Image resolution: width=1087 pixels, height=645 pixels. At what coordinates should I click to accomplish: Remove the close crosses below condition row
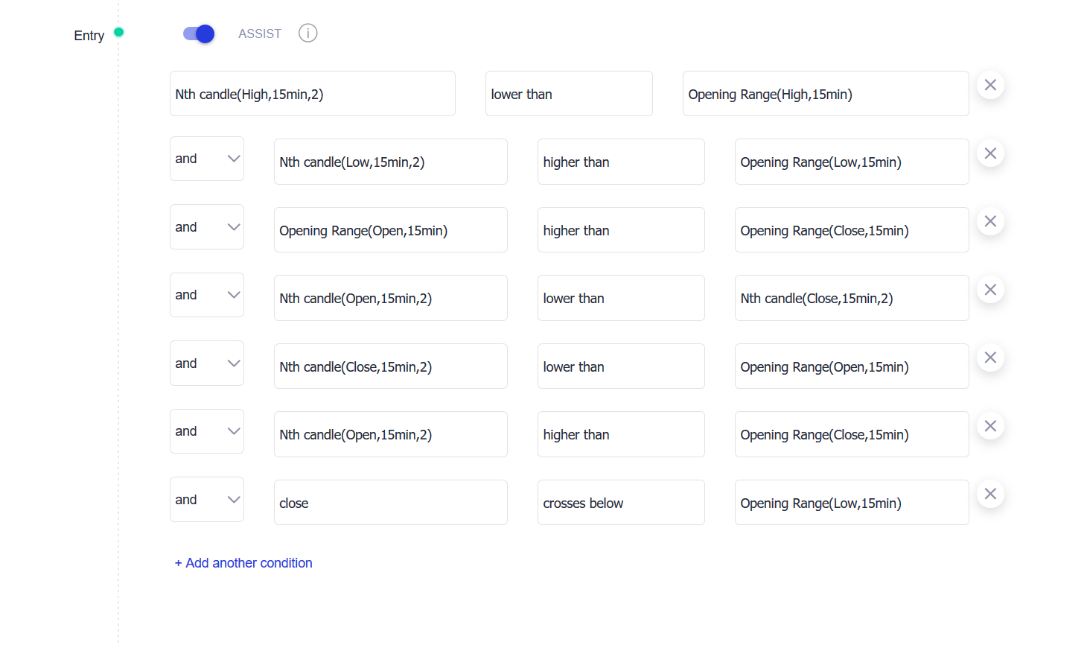tap(990, 495)
